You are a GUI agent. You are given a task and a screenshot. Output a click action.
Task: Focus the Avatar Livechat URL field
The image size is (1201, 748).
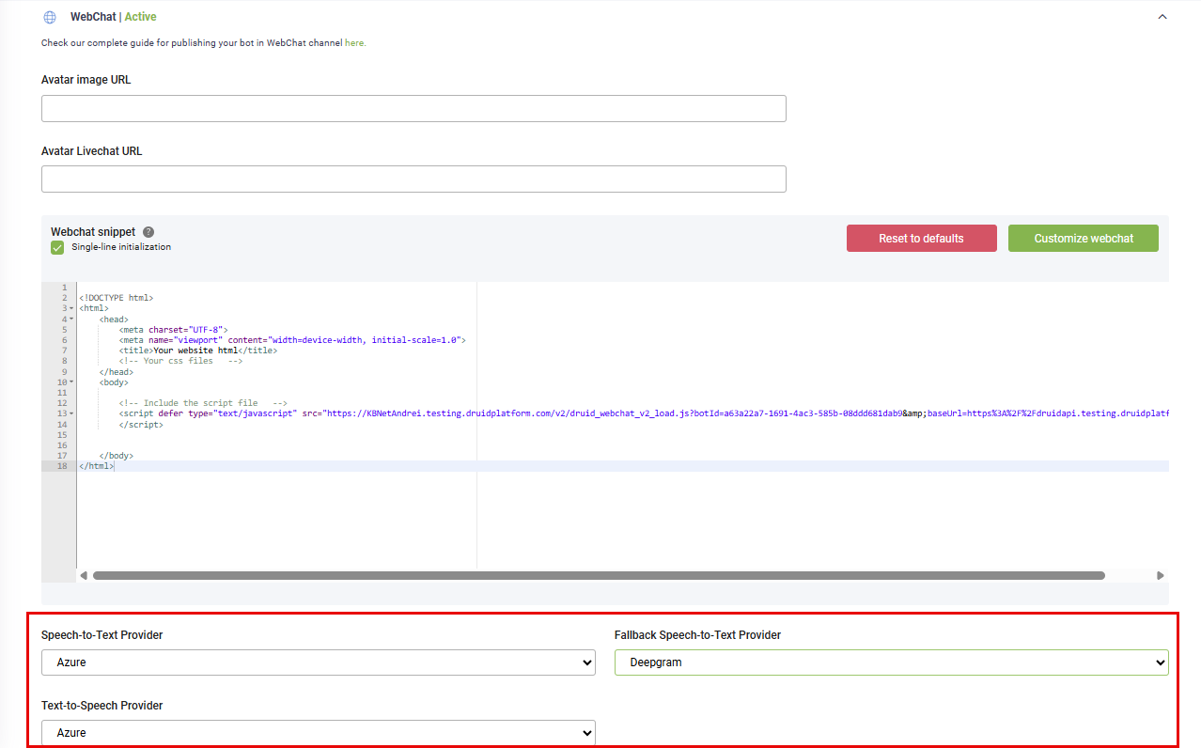tap(413, 179)
